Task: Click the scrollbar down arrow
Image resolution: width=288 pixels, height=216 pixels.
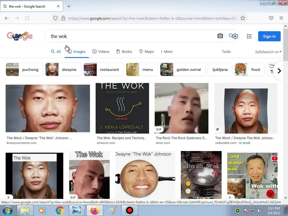Action: click(286, 198)
